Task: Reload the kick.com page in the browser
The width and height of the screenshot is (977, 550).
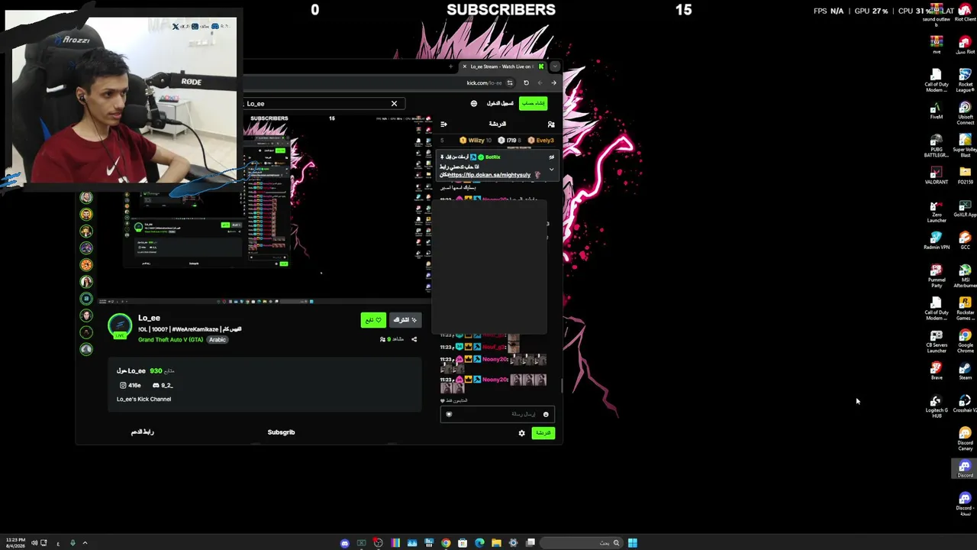Action: point(526,82)
